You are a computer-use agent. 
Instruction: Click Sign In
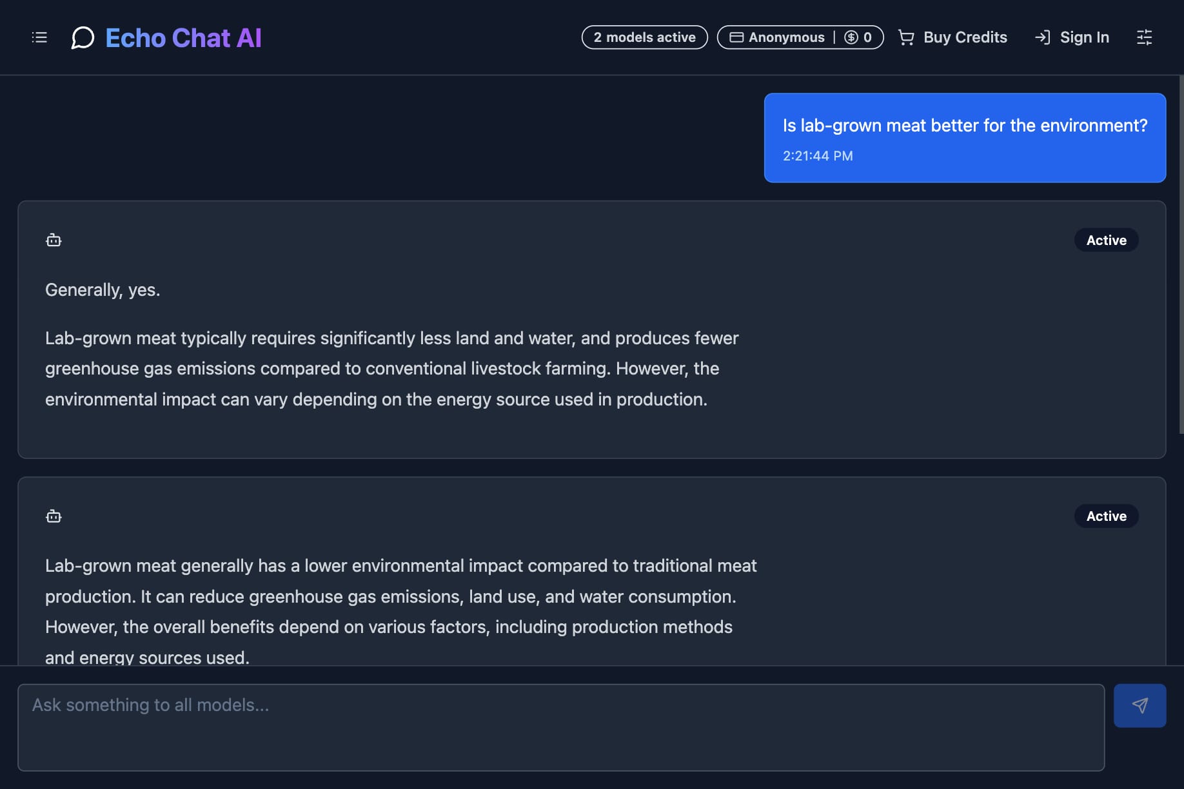(1085, 37)
